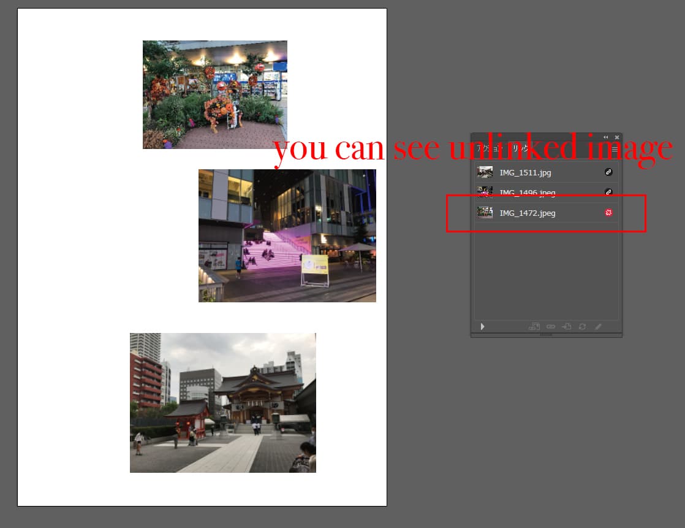The height and width of the screenshot is (528, 685).
Task: Open the Links panel flyout menu
Action: [615, 148]
